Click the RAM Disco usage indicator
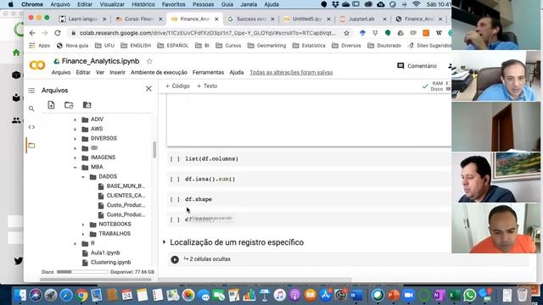Image resolution: width=543 pixels, height=305 pixels. (436, 86)
